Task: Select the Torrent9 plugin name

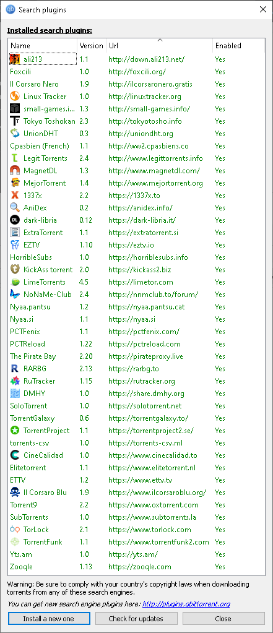Action: coord(24,505)
